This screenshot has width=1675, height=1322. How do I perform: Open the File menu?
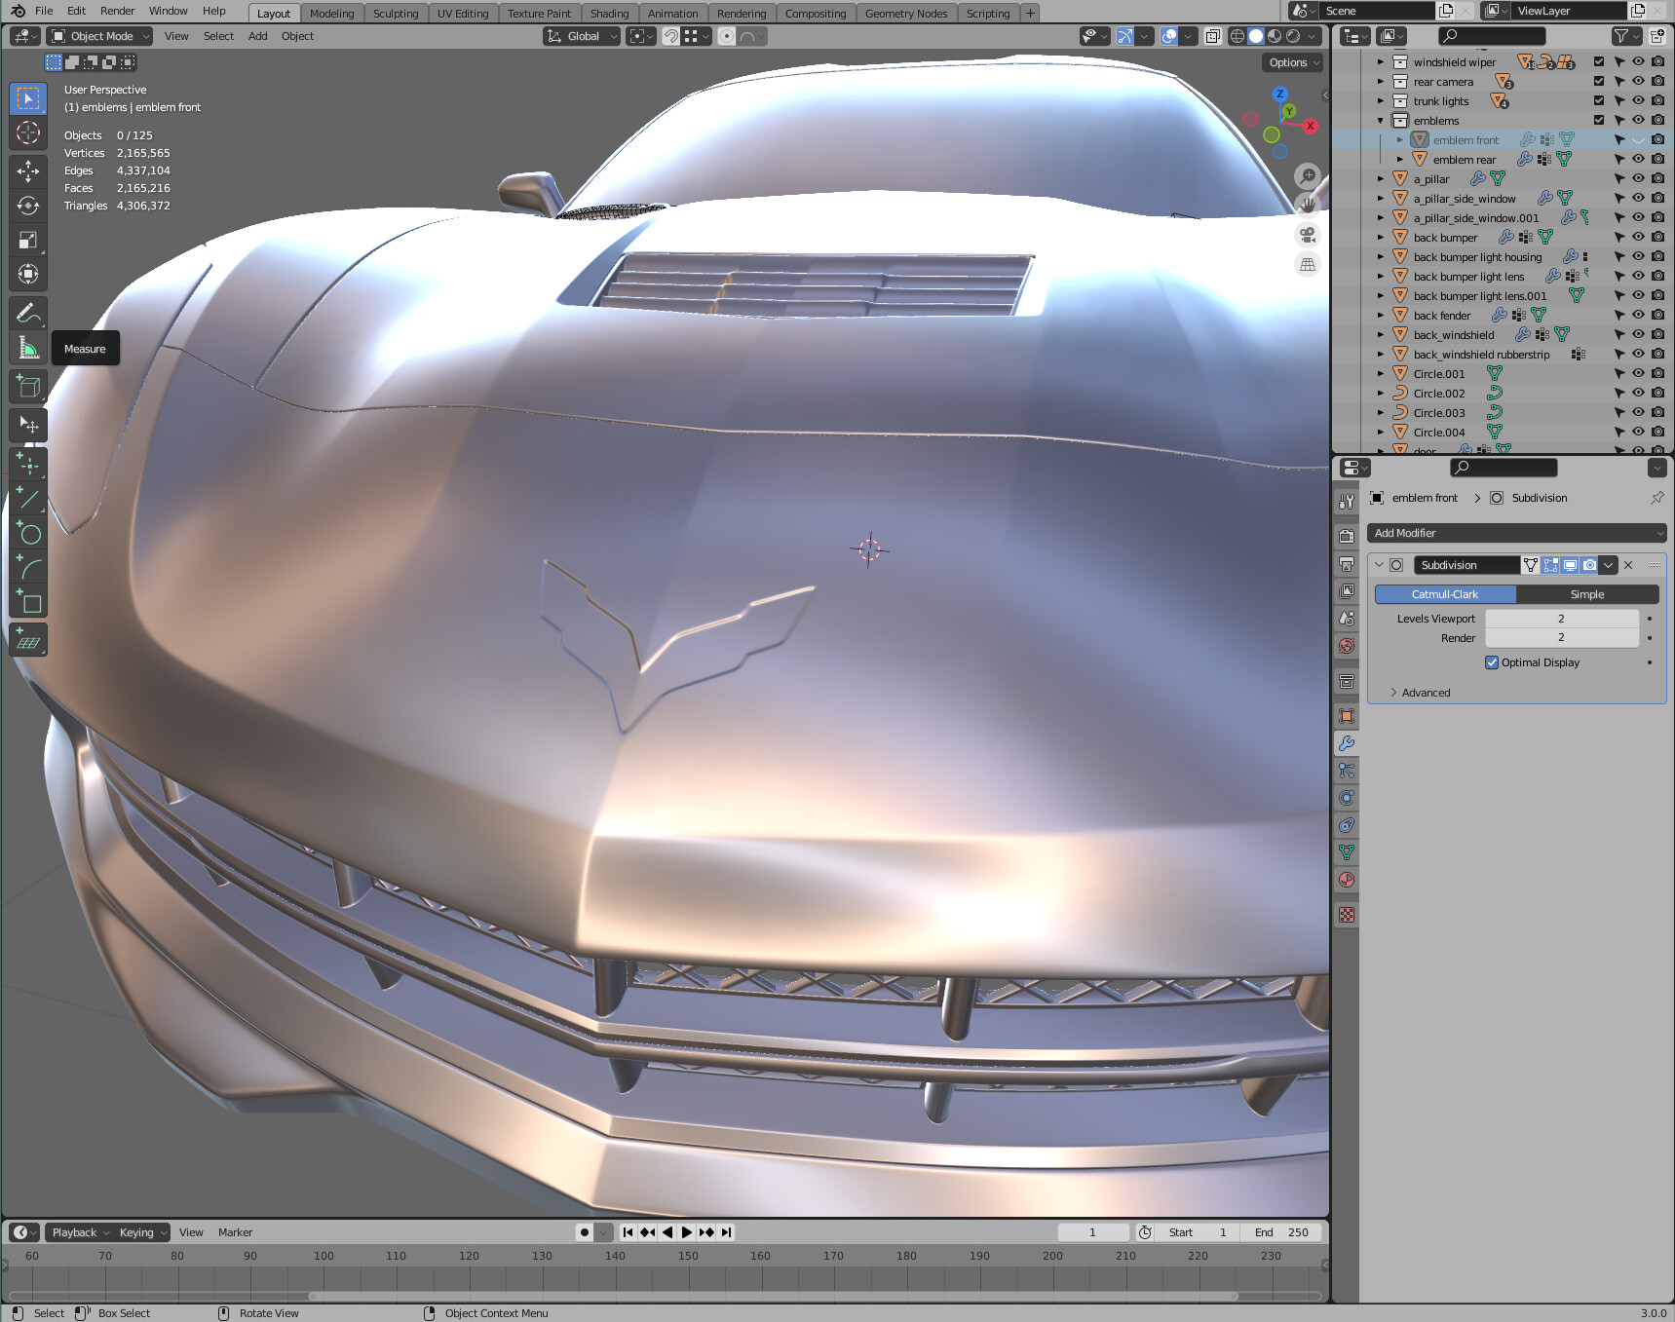(x=44, y=11)
